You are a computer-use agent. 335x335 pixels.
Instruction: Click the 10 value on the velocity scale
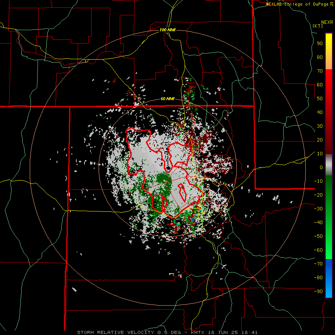pyautogui.click(x=320, y=154)
